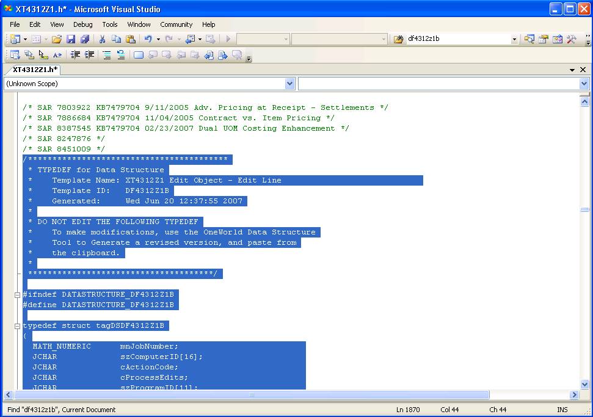Undo the last edit with Undo icon
Image resolution: width=593 pixels, height=417 pixels.
click(x=148, y=39)
